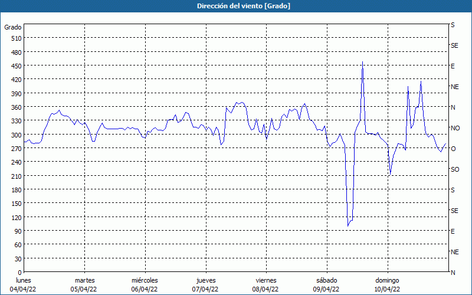The image size is (472, 295).
Task: Select the NE compass label level with 390-420
Action: (454, 87)
